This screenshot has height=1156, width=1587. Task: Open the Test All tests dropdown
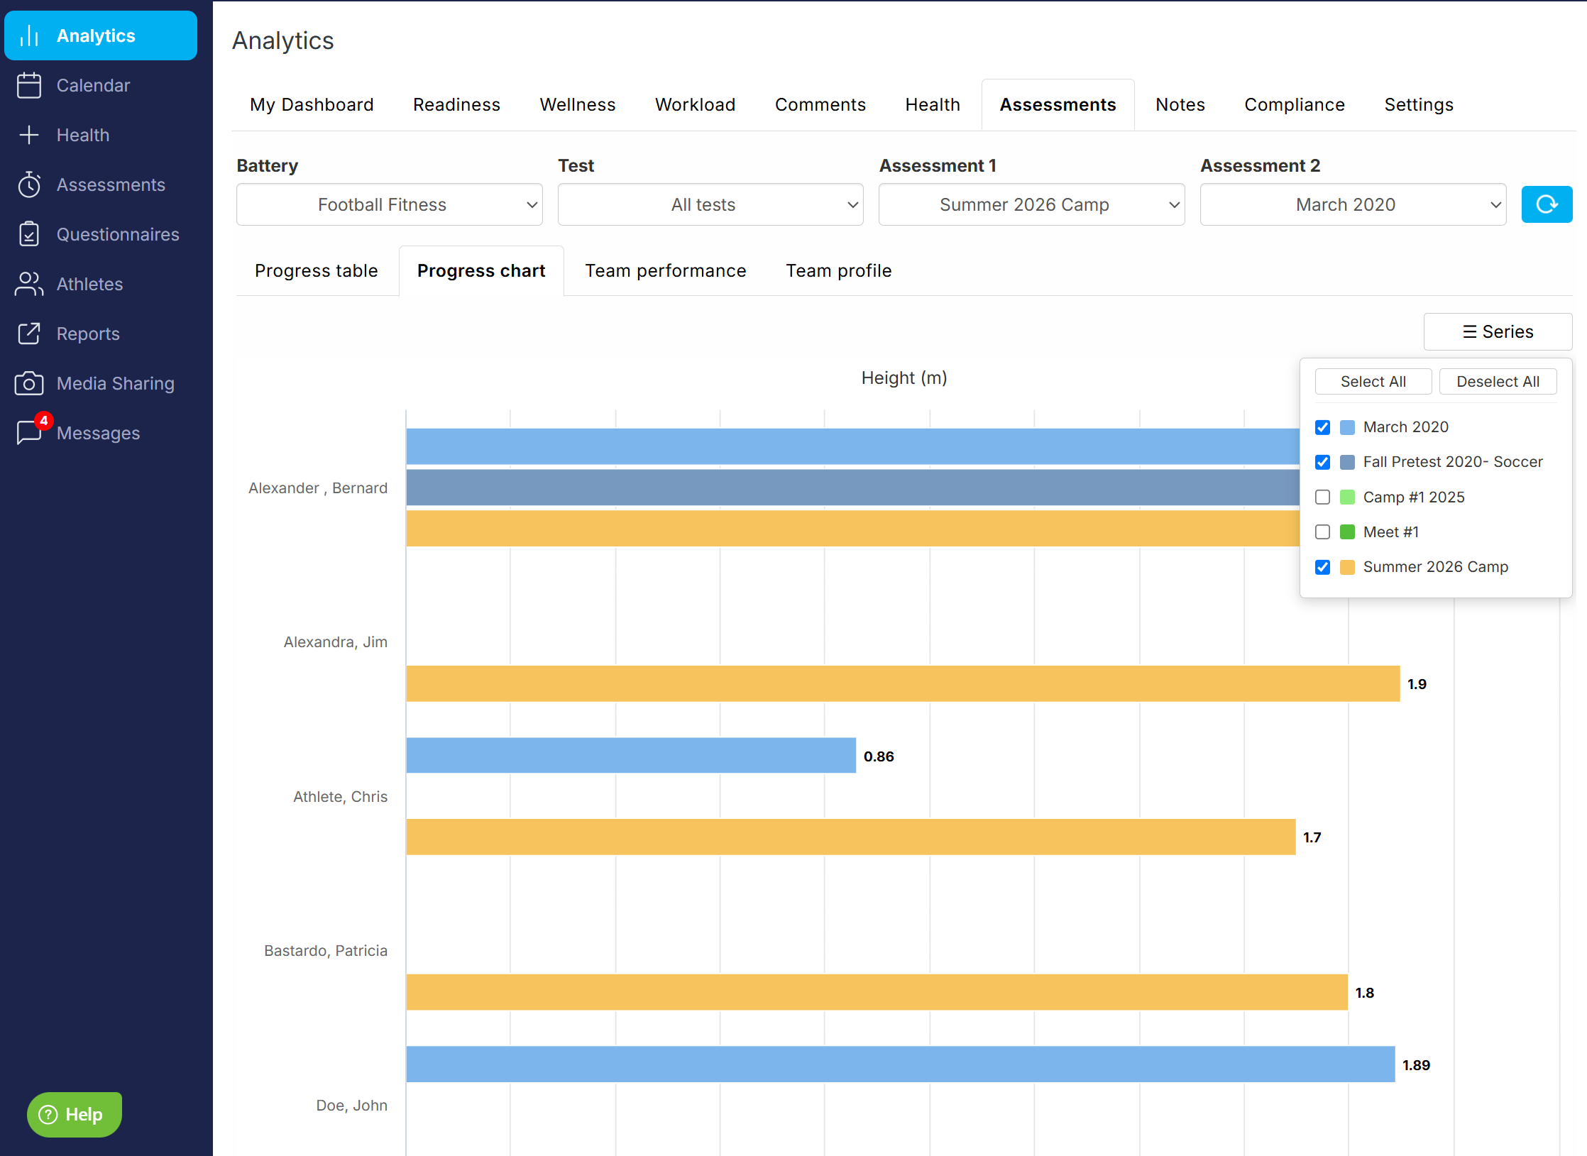710,204
